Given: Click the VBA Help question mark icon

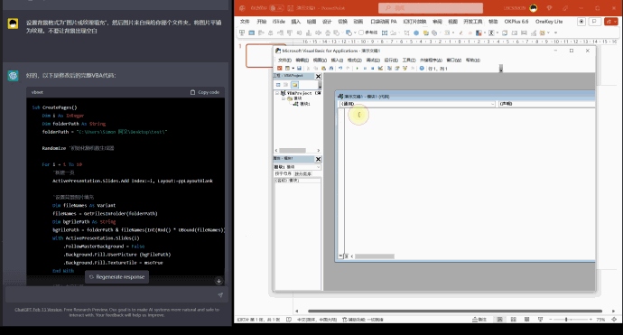Looking at the screenshot, I should (422, 69).
